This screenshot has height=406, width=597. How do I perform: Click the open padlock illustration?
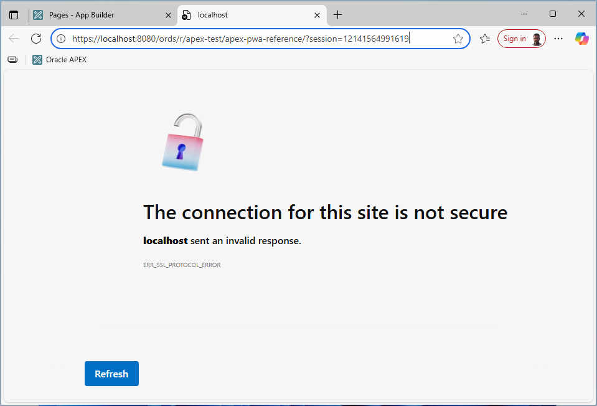182,142
